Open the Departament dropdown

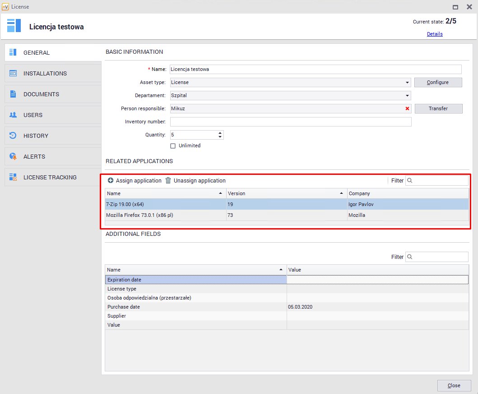pyautogui.click(x=407, y=96)
